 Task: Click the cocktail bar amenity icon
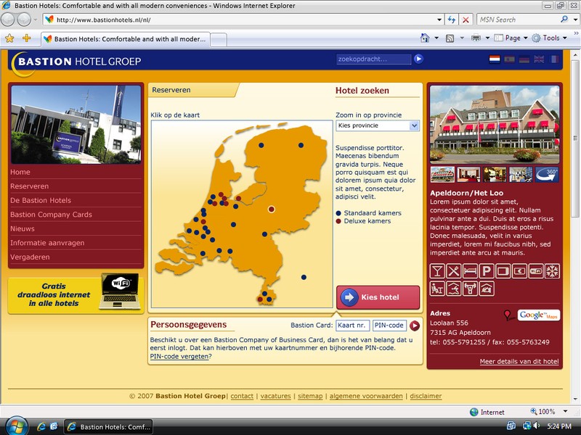pyautogui.click(x=437, y=271)
